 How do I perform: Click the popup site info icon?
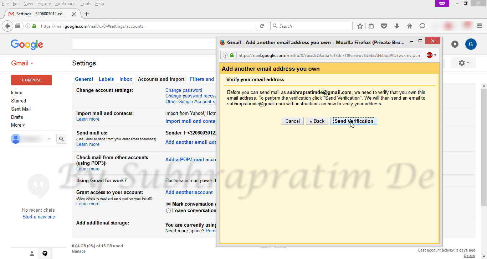tap(225, 55)
